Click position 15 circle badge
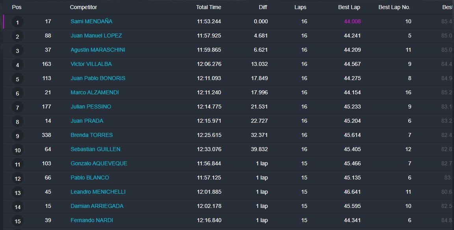454x230 pixels. pos(17,221)
